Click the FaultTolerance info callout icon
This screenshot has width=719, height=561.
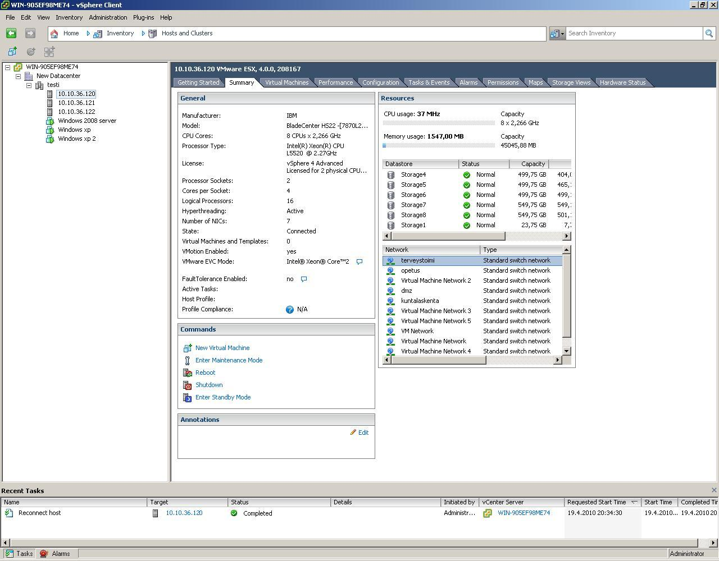point(304,279)
